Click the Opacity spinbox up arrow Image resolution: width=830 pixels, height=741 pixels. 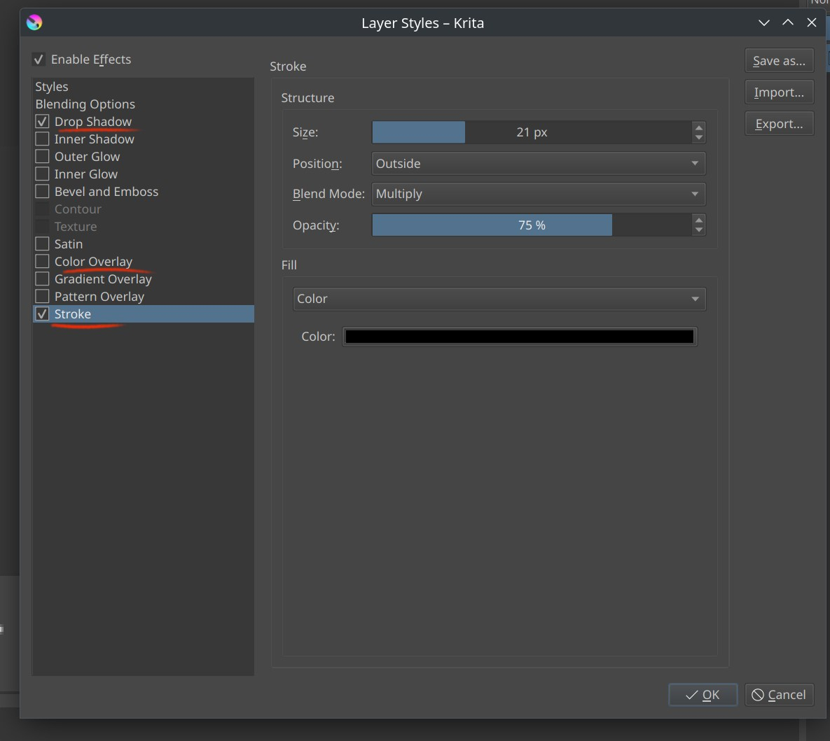click(698, 220)
